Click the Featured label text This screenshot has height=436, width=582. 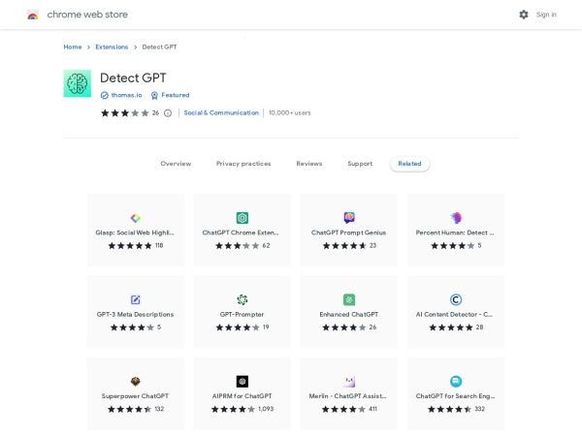[176, 95]
